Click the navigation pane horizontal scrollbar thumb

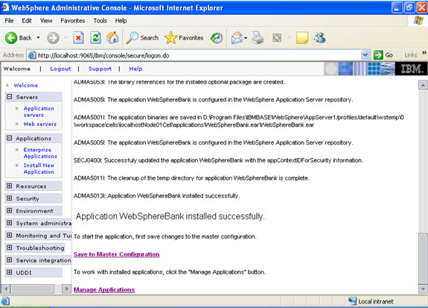[32, 289]
